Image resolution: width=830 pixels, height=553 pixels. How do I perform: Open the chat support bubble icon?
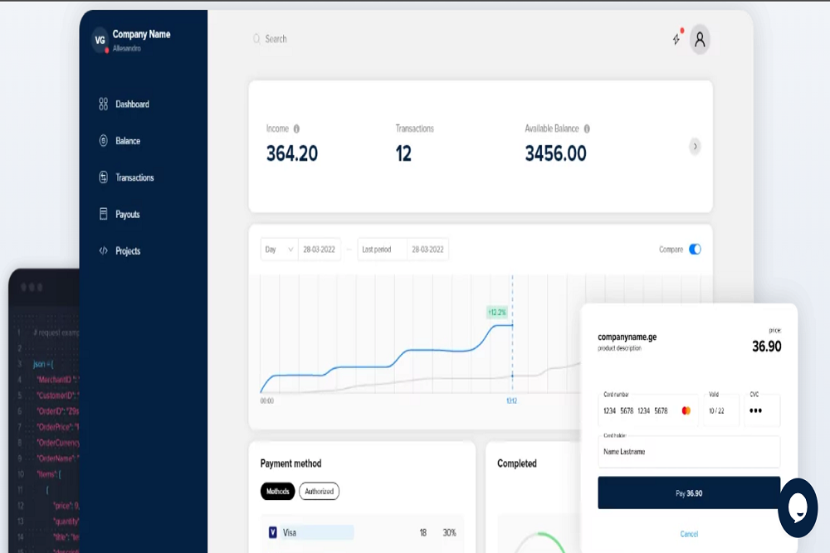[x=798, y=507]
